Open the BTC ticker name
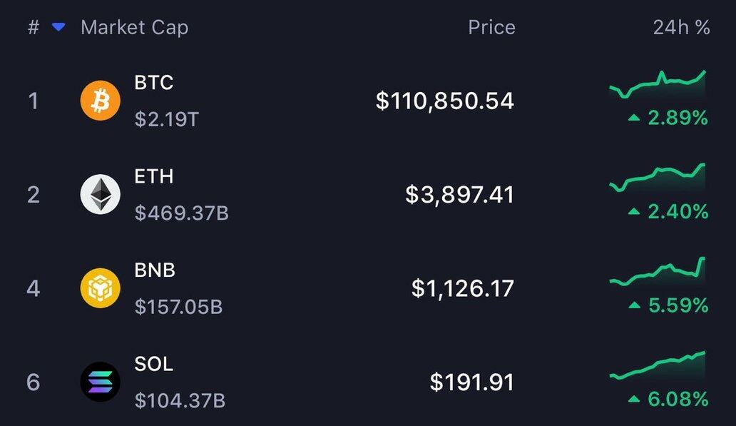This screenshot has width=736, height=426. coord(153,82)
